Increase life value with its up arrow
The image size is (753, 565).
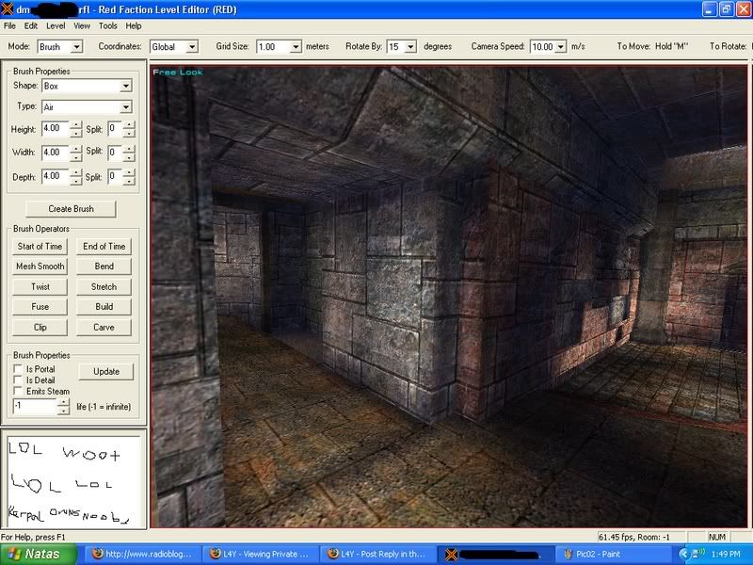pyautogui.click(x=63, y=403)
